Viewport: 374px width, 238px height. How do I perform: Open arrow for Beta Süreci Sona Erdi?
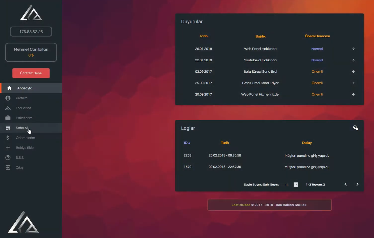click(x=353, y=72)
